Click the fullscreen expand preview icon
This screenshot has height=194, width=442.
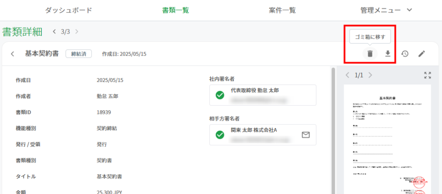tap(427, 75)
